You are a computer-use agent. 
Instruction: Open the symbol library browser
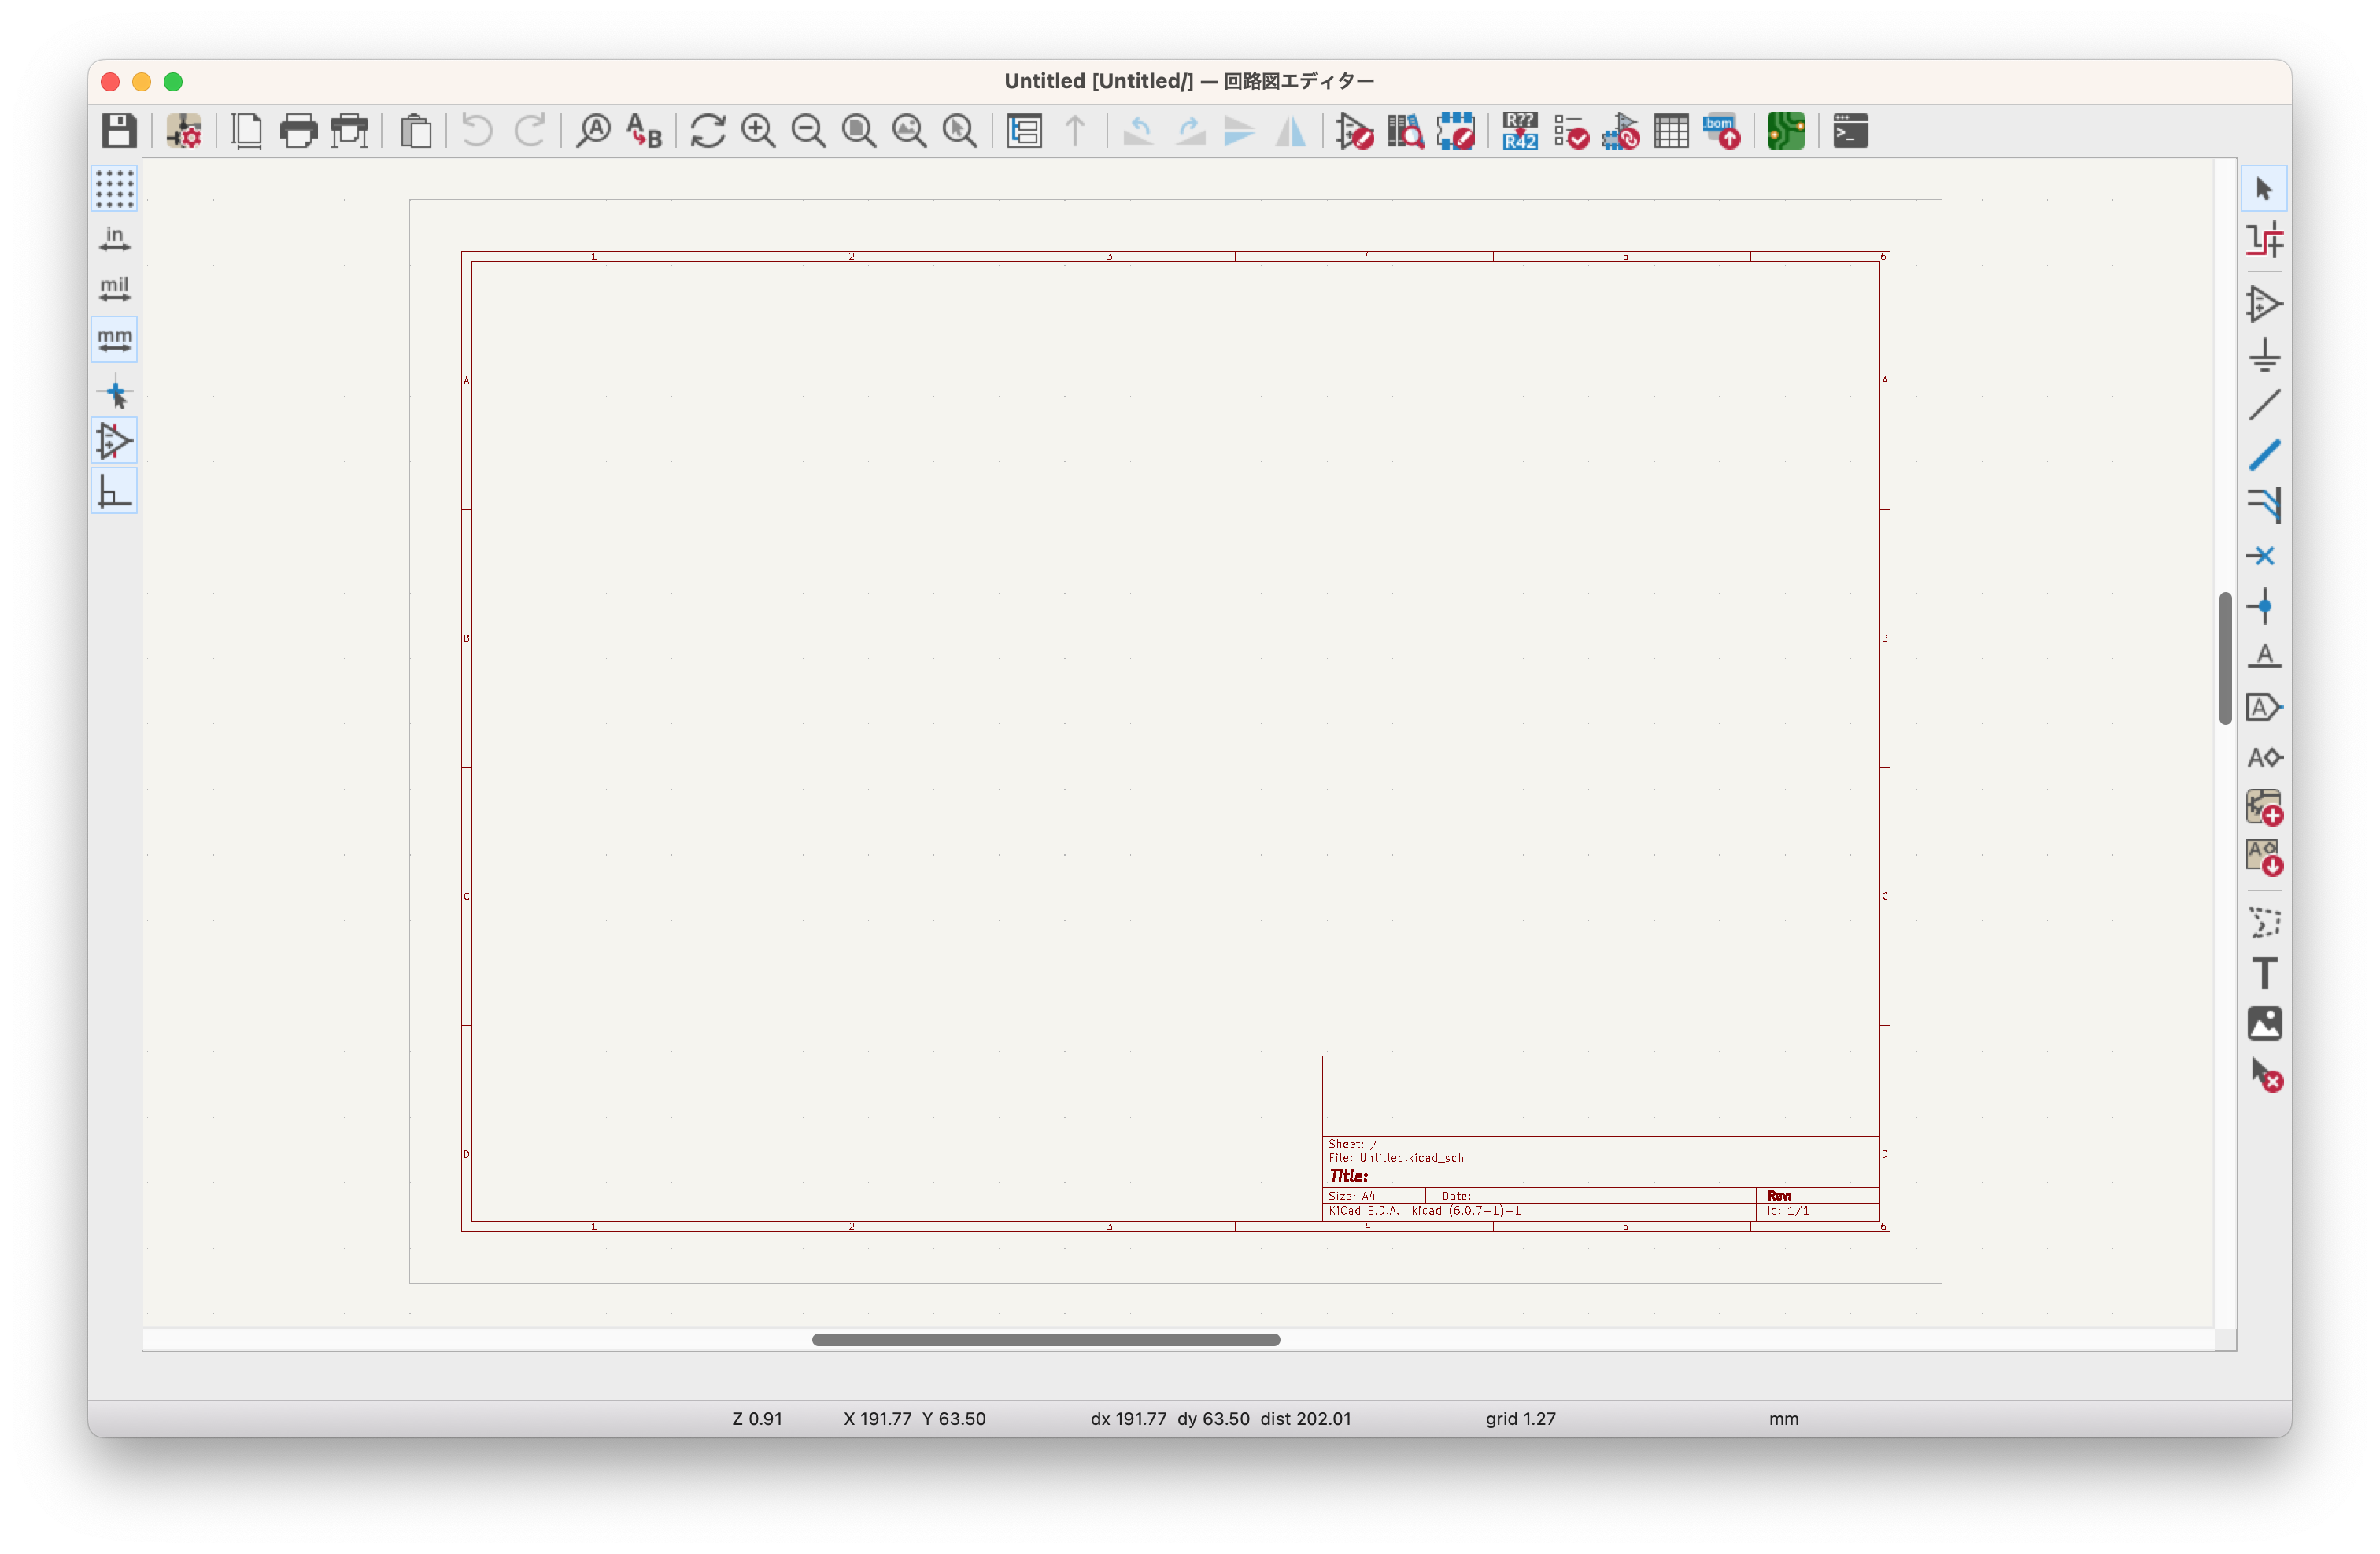pyautogui.click(x=1405, y=131)
